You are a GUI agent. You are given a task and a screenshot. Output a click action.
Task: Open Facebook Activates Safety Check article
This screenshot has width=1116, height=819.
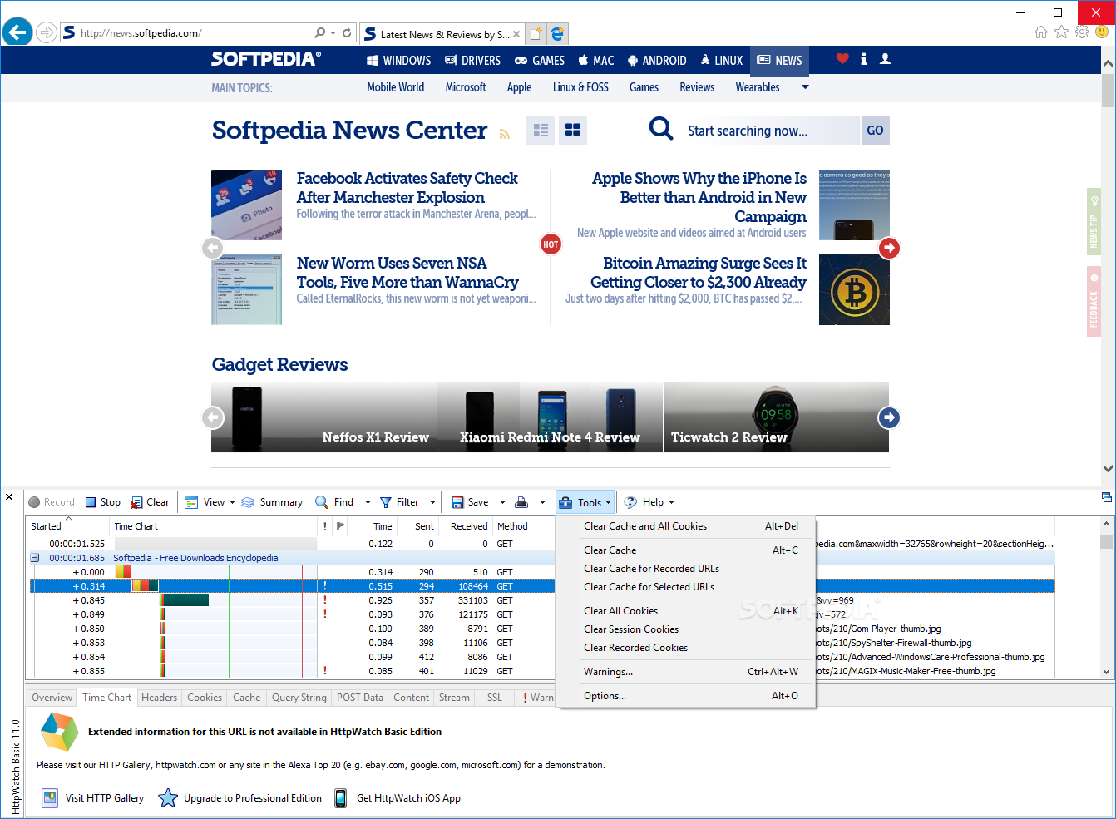click(407, 188)
